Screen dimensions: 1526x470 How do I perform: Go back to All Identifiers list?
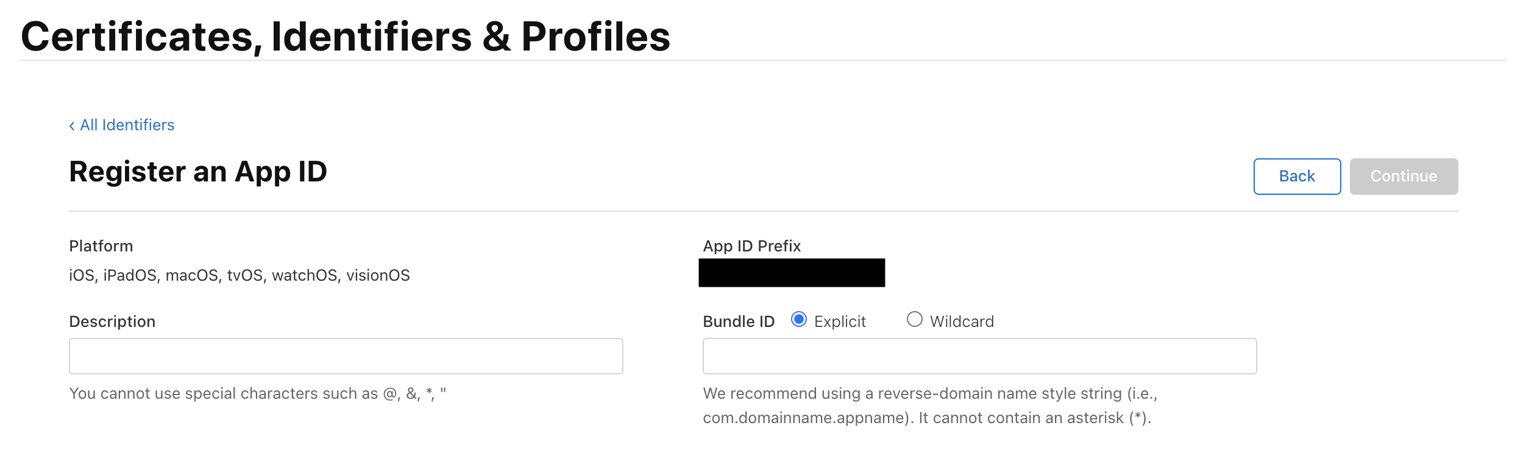pos(127,125)
